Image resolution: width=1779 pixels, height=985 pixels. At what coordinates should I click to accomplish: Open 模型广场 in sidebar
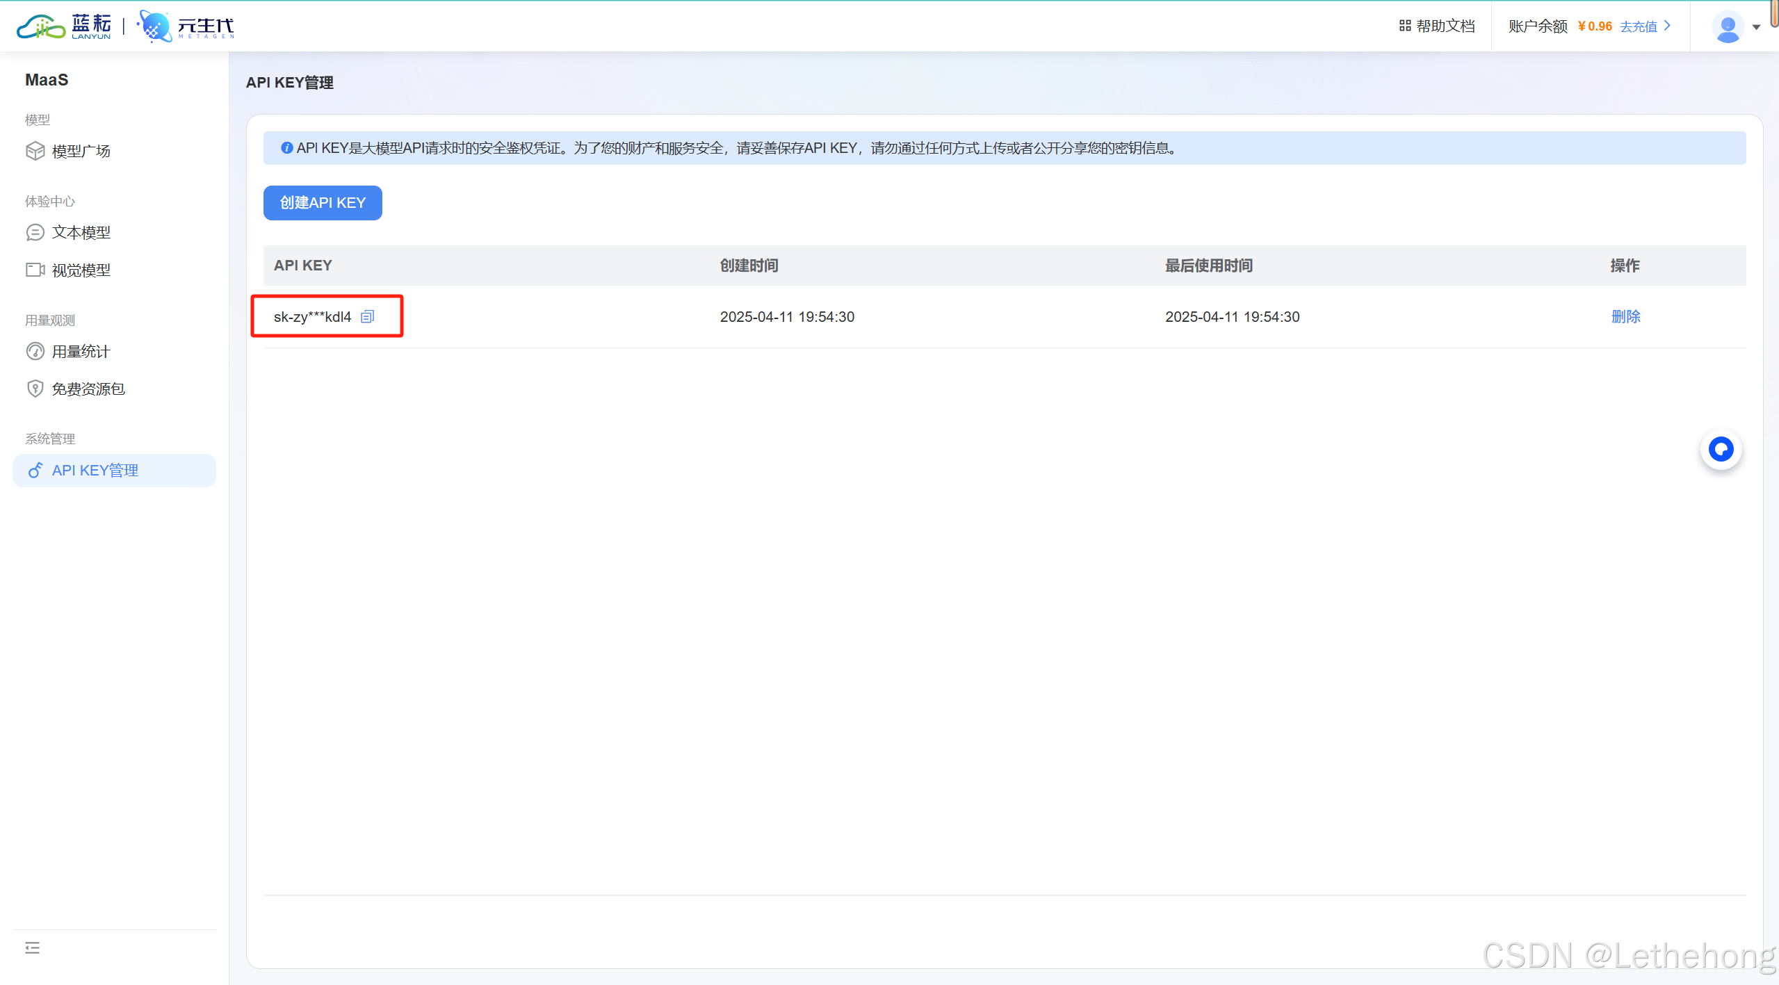pos(81,151)
